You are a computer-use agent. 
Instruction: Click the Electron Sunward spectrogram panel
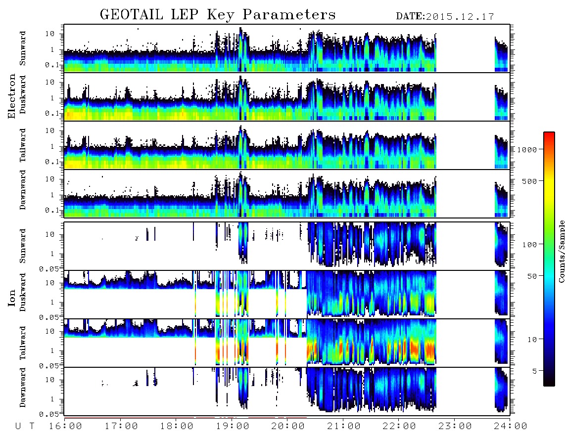point(287,48)
